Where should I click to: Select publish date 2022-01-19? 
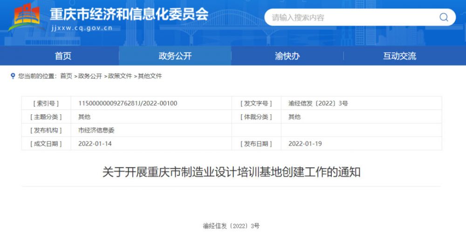click(x=305, y=144)
